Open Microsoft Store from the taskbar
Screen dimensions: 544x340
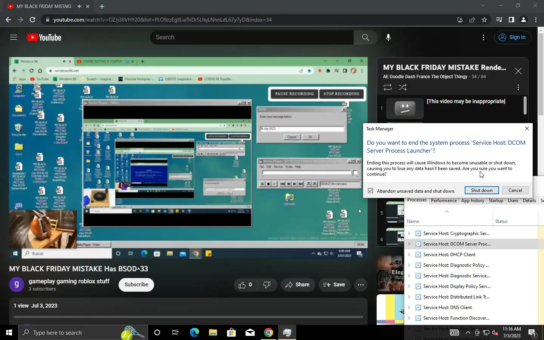231,332
